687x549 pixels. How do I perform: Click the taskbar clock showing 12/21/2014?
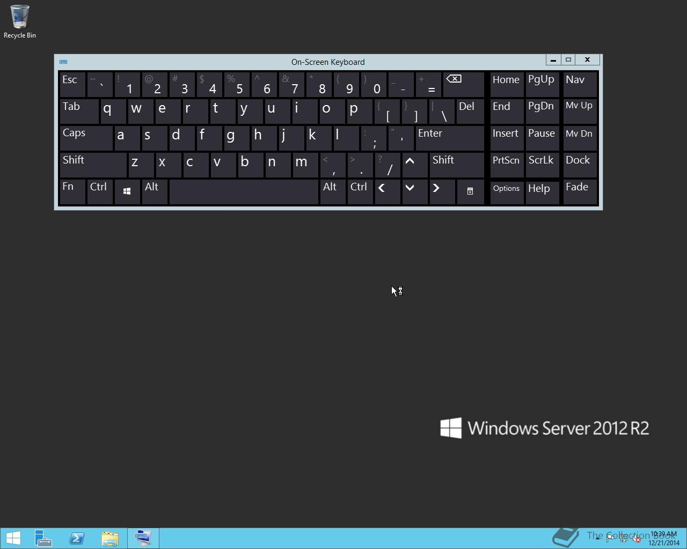pos(663,538)
